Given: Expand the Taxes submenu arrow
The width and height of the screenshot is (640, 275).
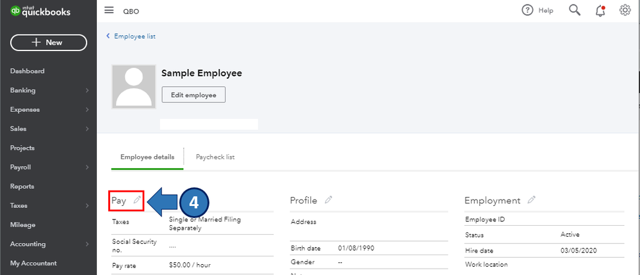Looking at the screenshot, I should 86,206.
